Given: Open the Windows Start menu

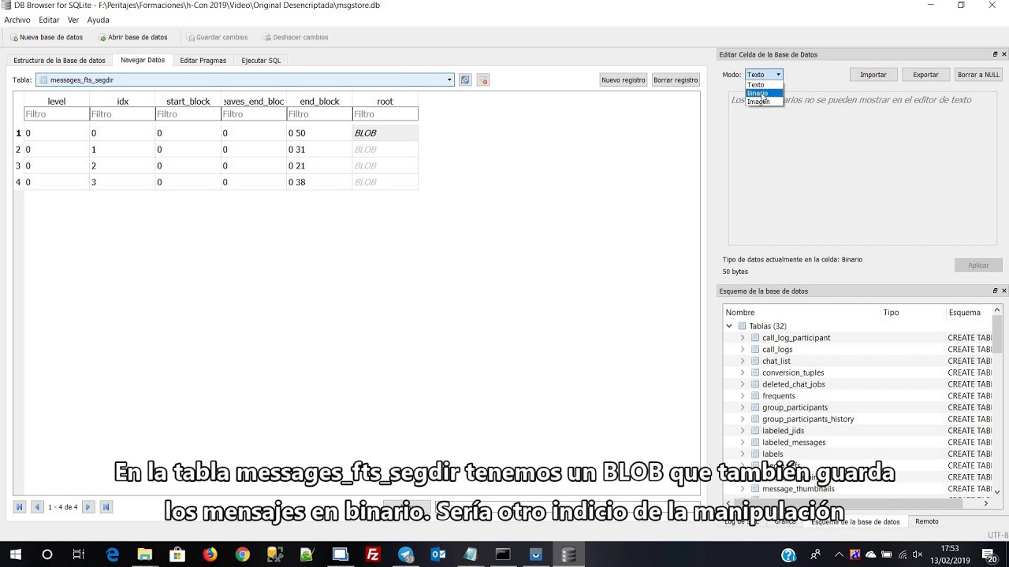Looking at the screenshot, I should pyautogui.click(x=15, y=554).
